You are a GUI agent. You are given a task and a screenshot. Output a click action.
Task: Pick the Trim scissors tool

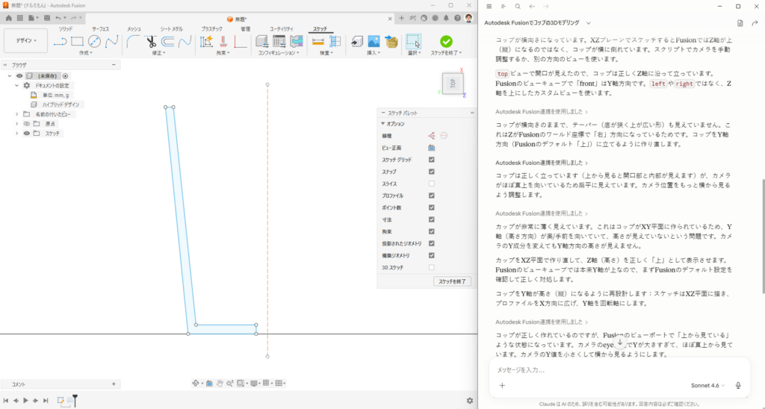(x=151, y=42)
